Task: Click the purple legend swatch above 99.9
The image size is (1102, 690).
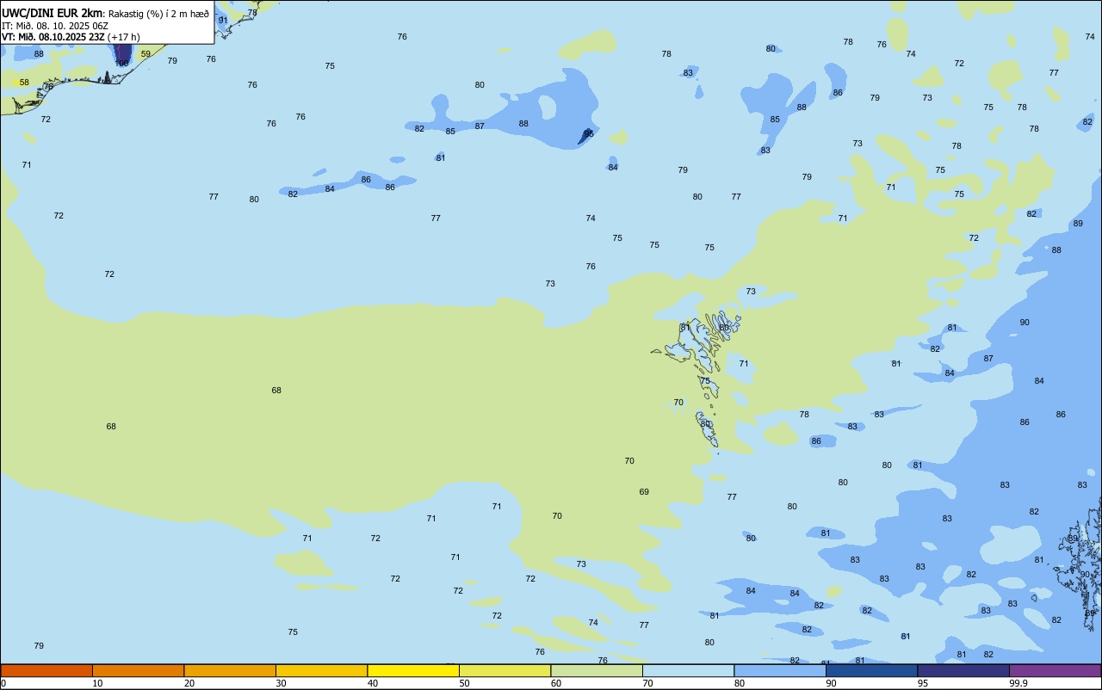Action: (x=1055, y=670)
